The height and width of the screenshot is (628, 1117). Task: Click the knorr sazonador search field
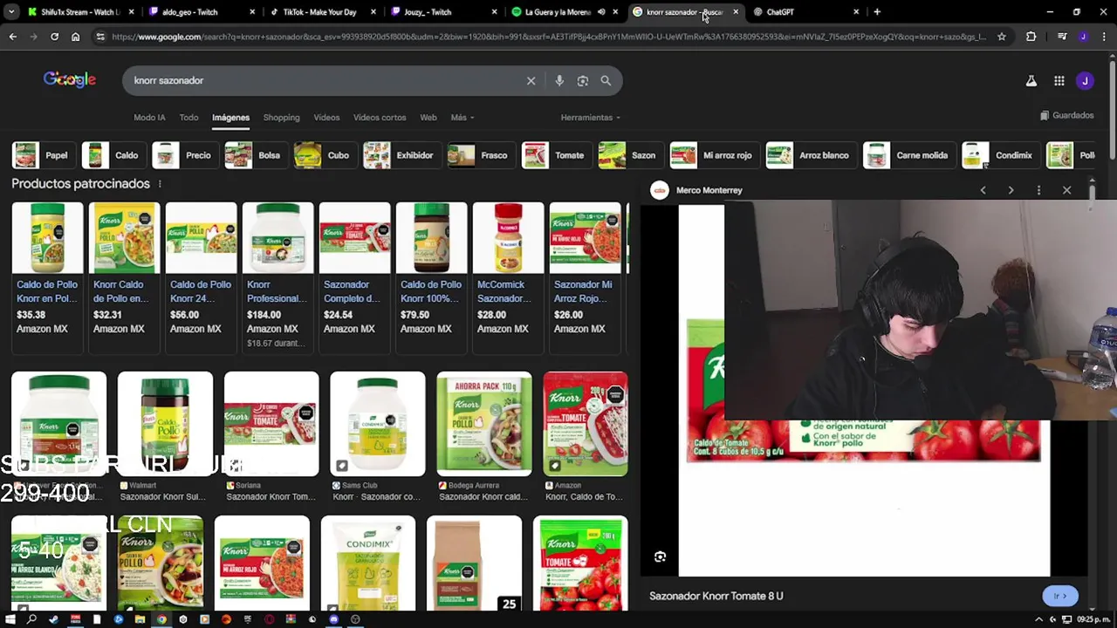point(323,80)
